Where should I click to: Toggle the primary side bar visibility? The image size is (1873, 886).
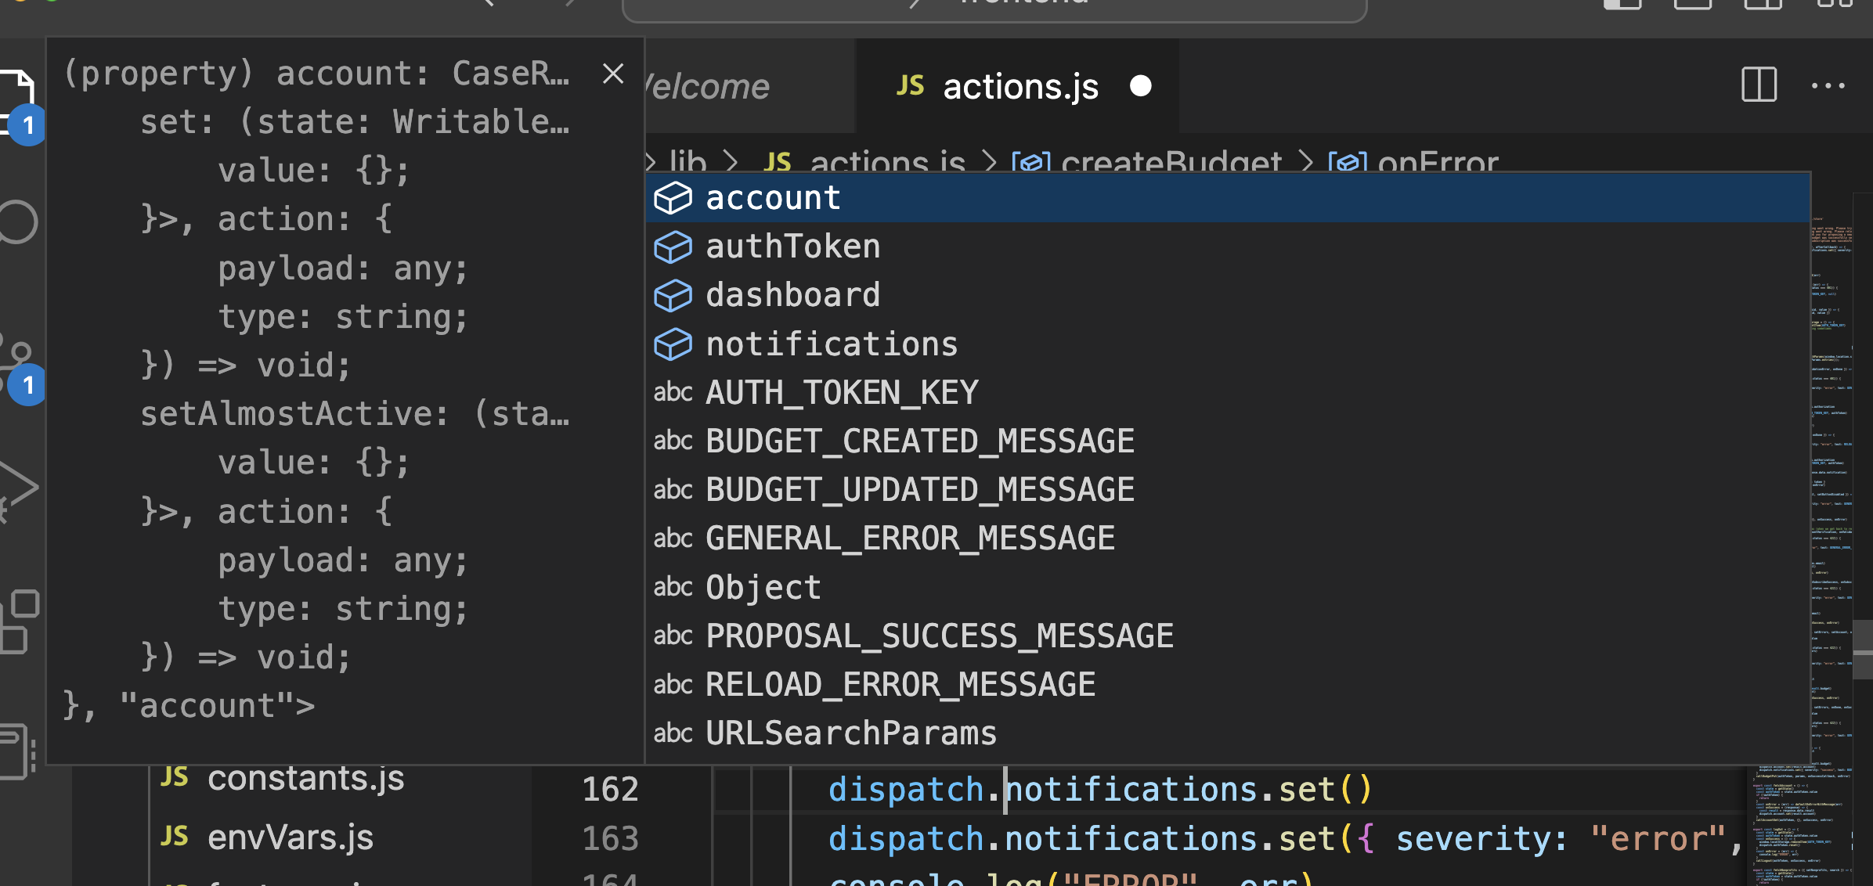tap(1622, 6)
